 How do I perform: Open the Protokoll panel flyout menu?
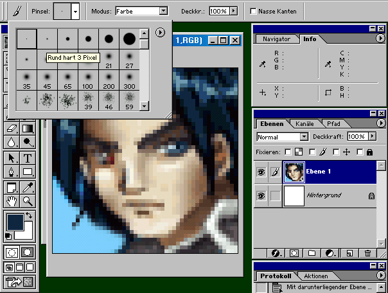click(381, 275)
